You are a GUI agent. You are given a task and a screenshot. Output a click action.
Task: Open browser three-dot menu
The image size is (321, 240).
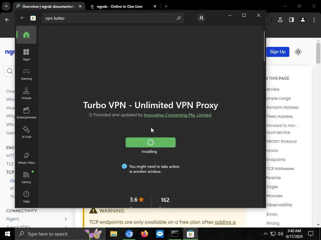[314, 20]
